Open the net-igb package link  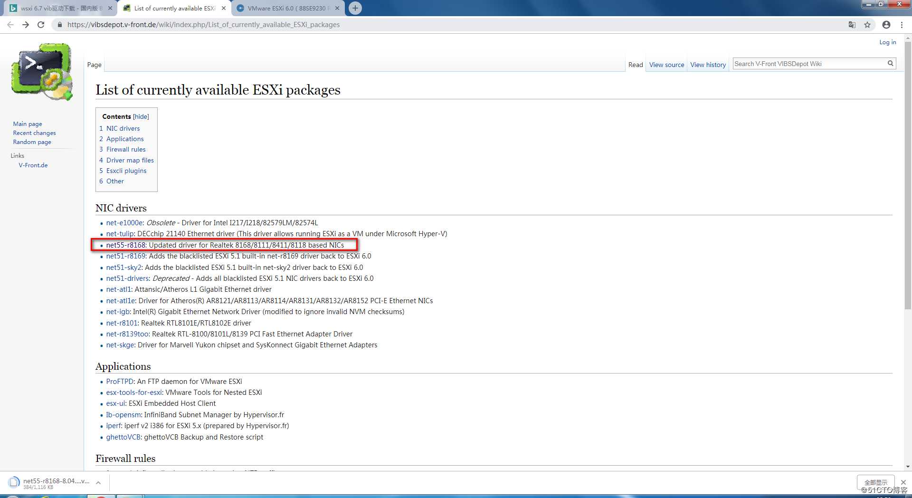[117, 311]
